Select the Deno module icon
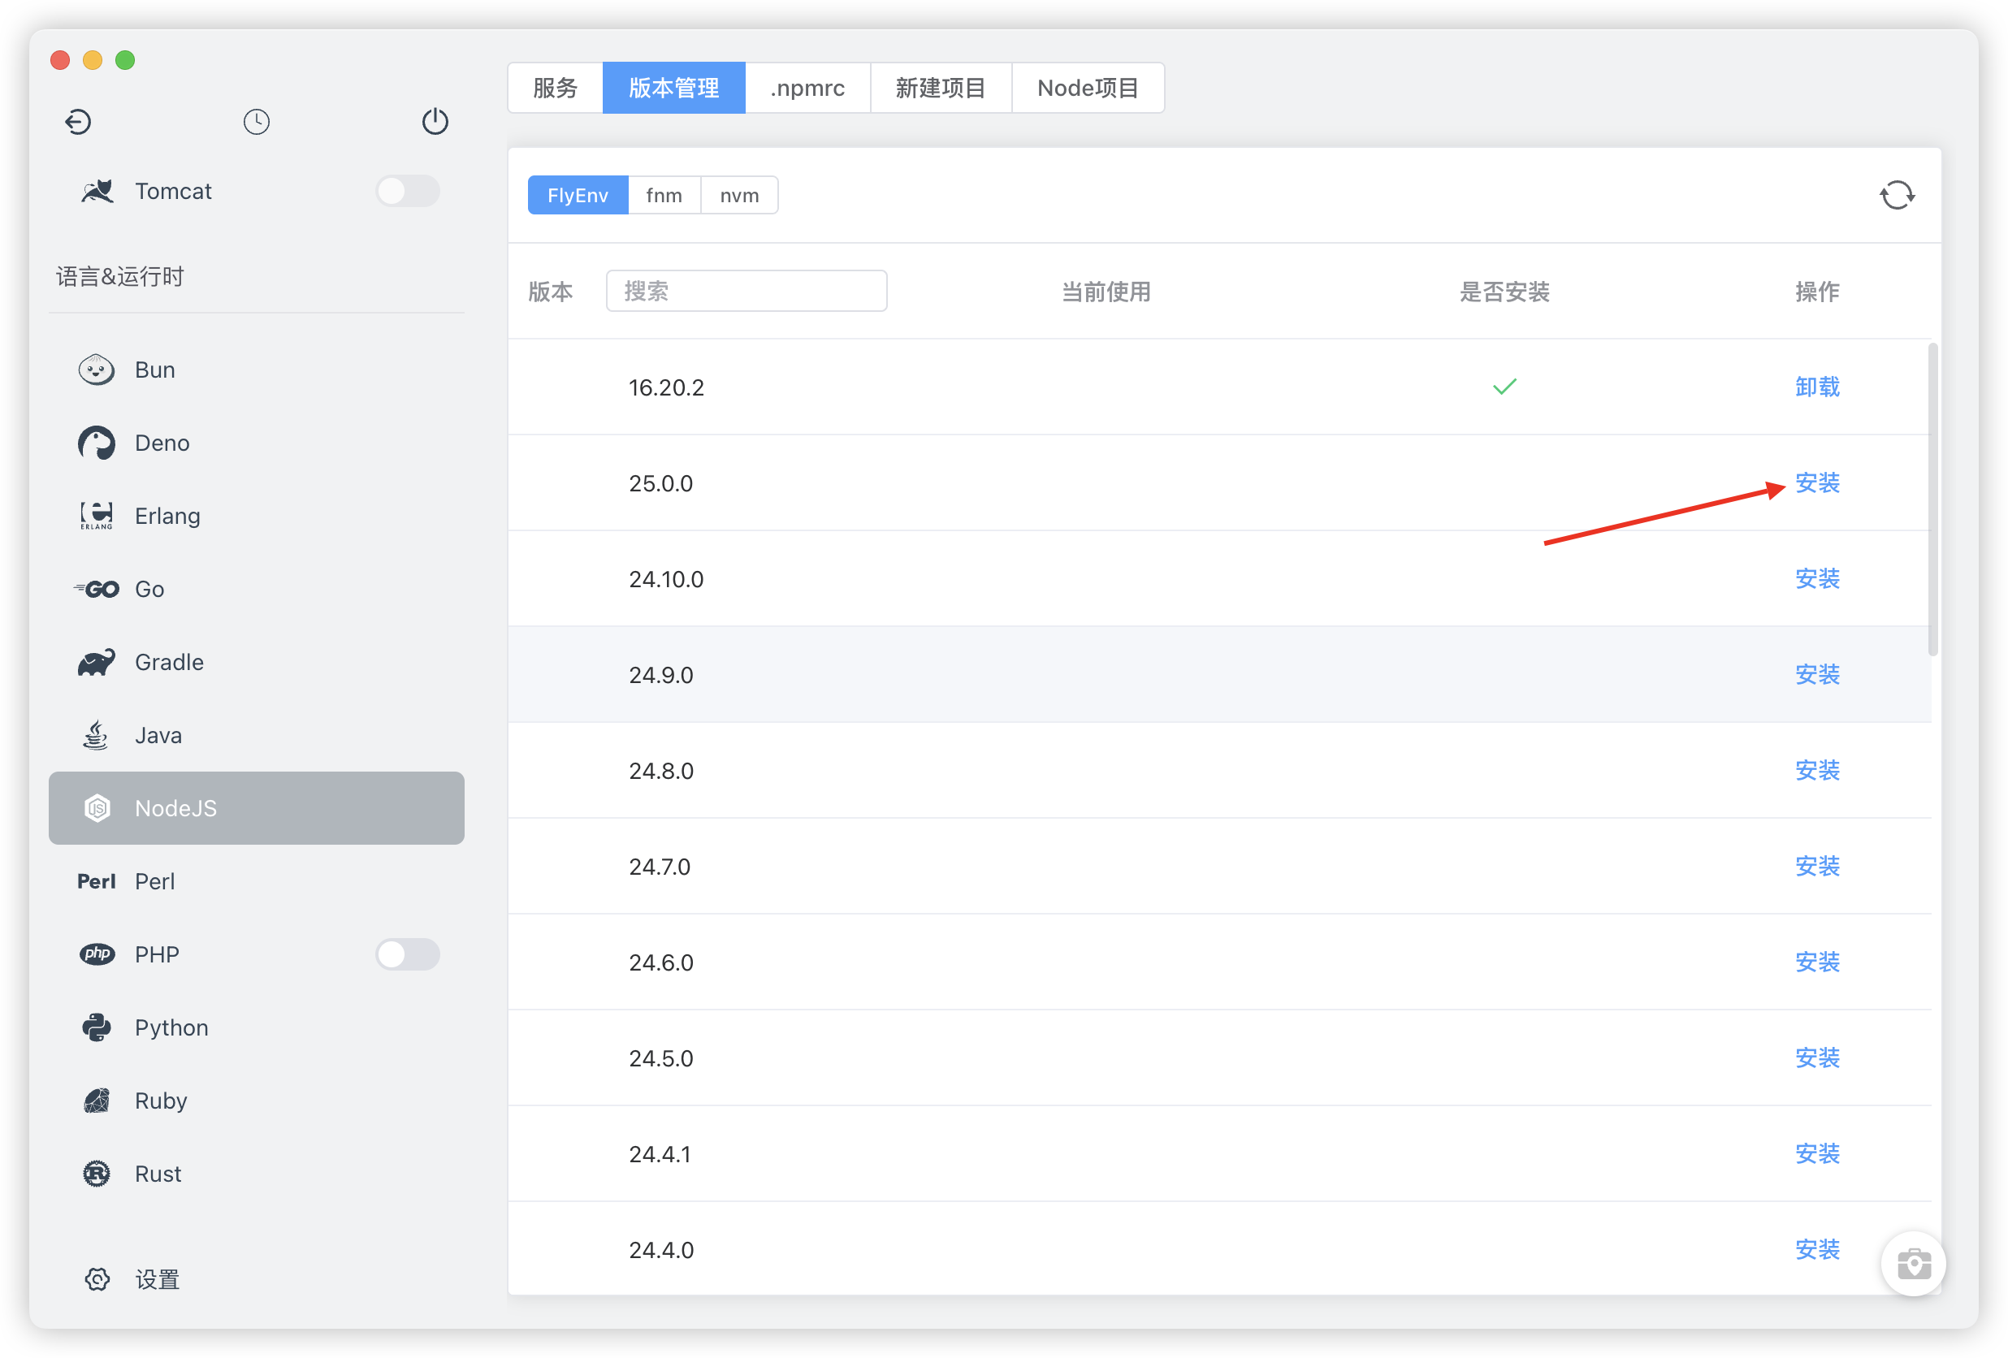 coord(97,443)
